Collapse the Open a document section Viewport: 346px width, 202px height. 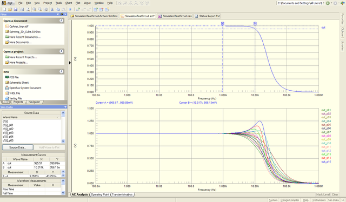point(61,21)
